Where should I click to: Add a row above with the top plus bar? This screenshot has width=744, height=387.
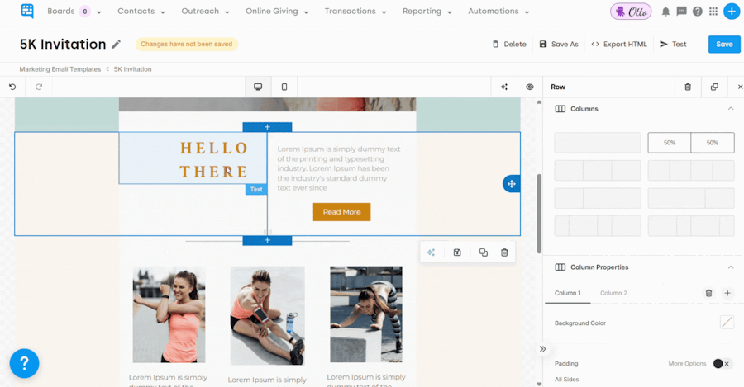[267, 127]
